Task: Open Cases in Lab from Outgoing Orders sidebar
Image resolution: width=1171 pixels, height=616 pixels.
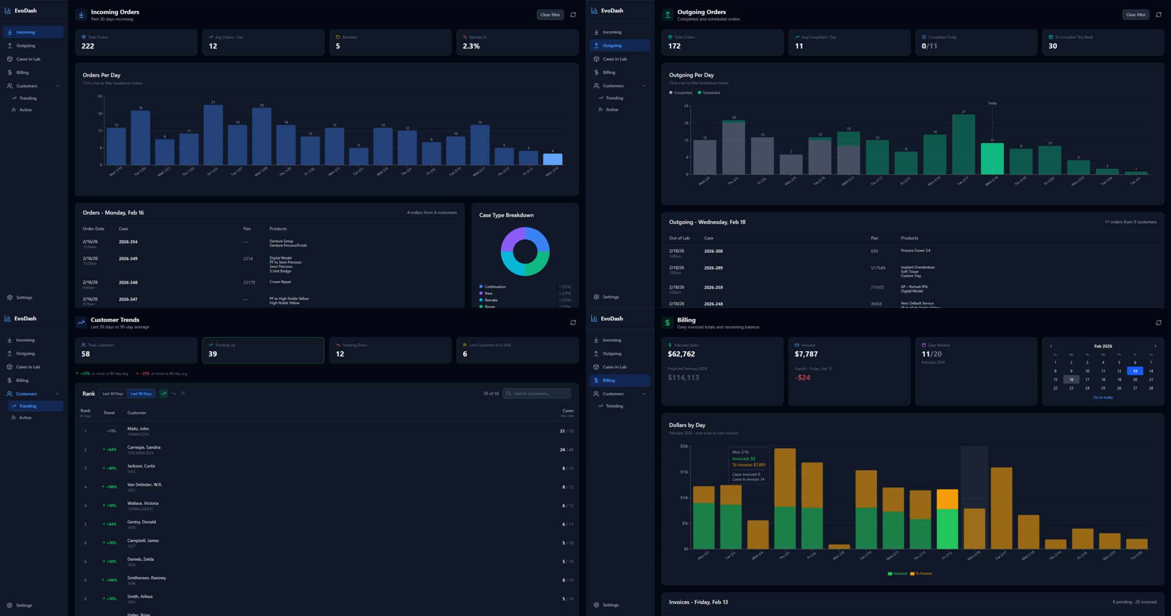Action: point(614,59)
